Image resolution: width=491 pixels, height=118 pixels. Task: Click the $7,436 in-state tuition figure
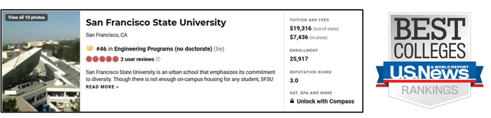(299, 37)
